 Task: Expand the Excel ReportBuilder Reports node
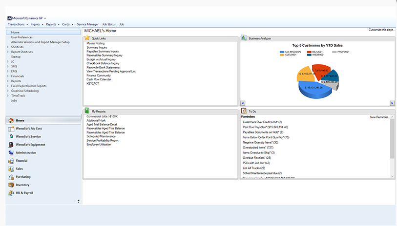8,86
